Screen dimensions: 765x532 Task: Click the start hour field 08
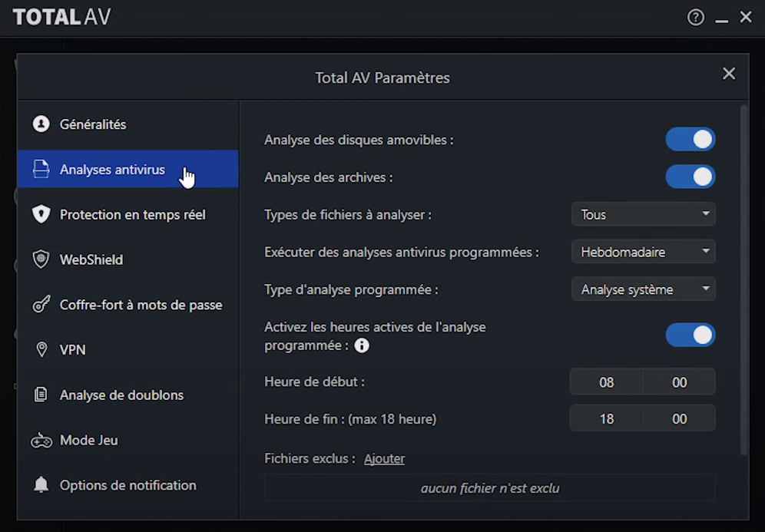[x=607, y=382]
